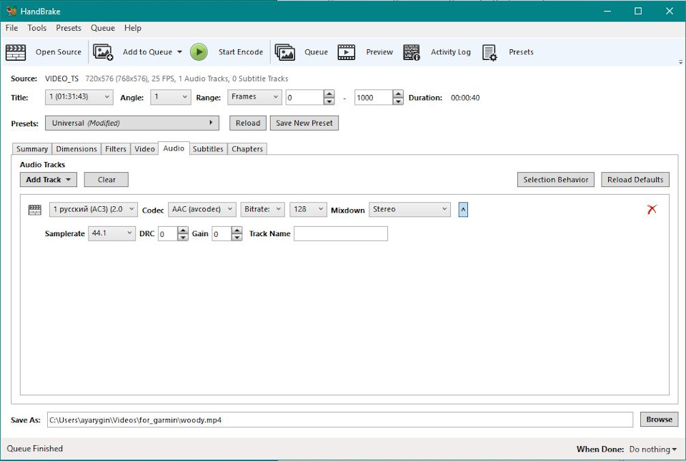This screenshot has height=461, width=686.
Task: Open the Add Track dropdown button
Action: pyautogui.click(x=48, y=180)
